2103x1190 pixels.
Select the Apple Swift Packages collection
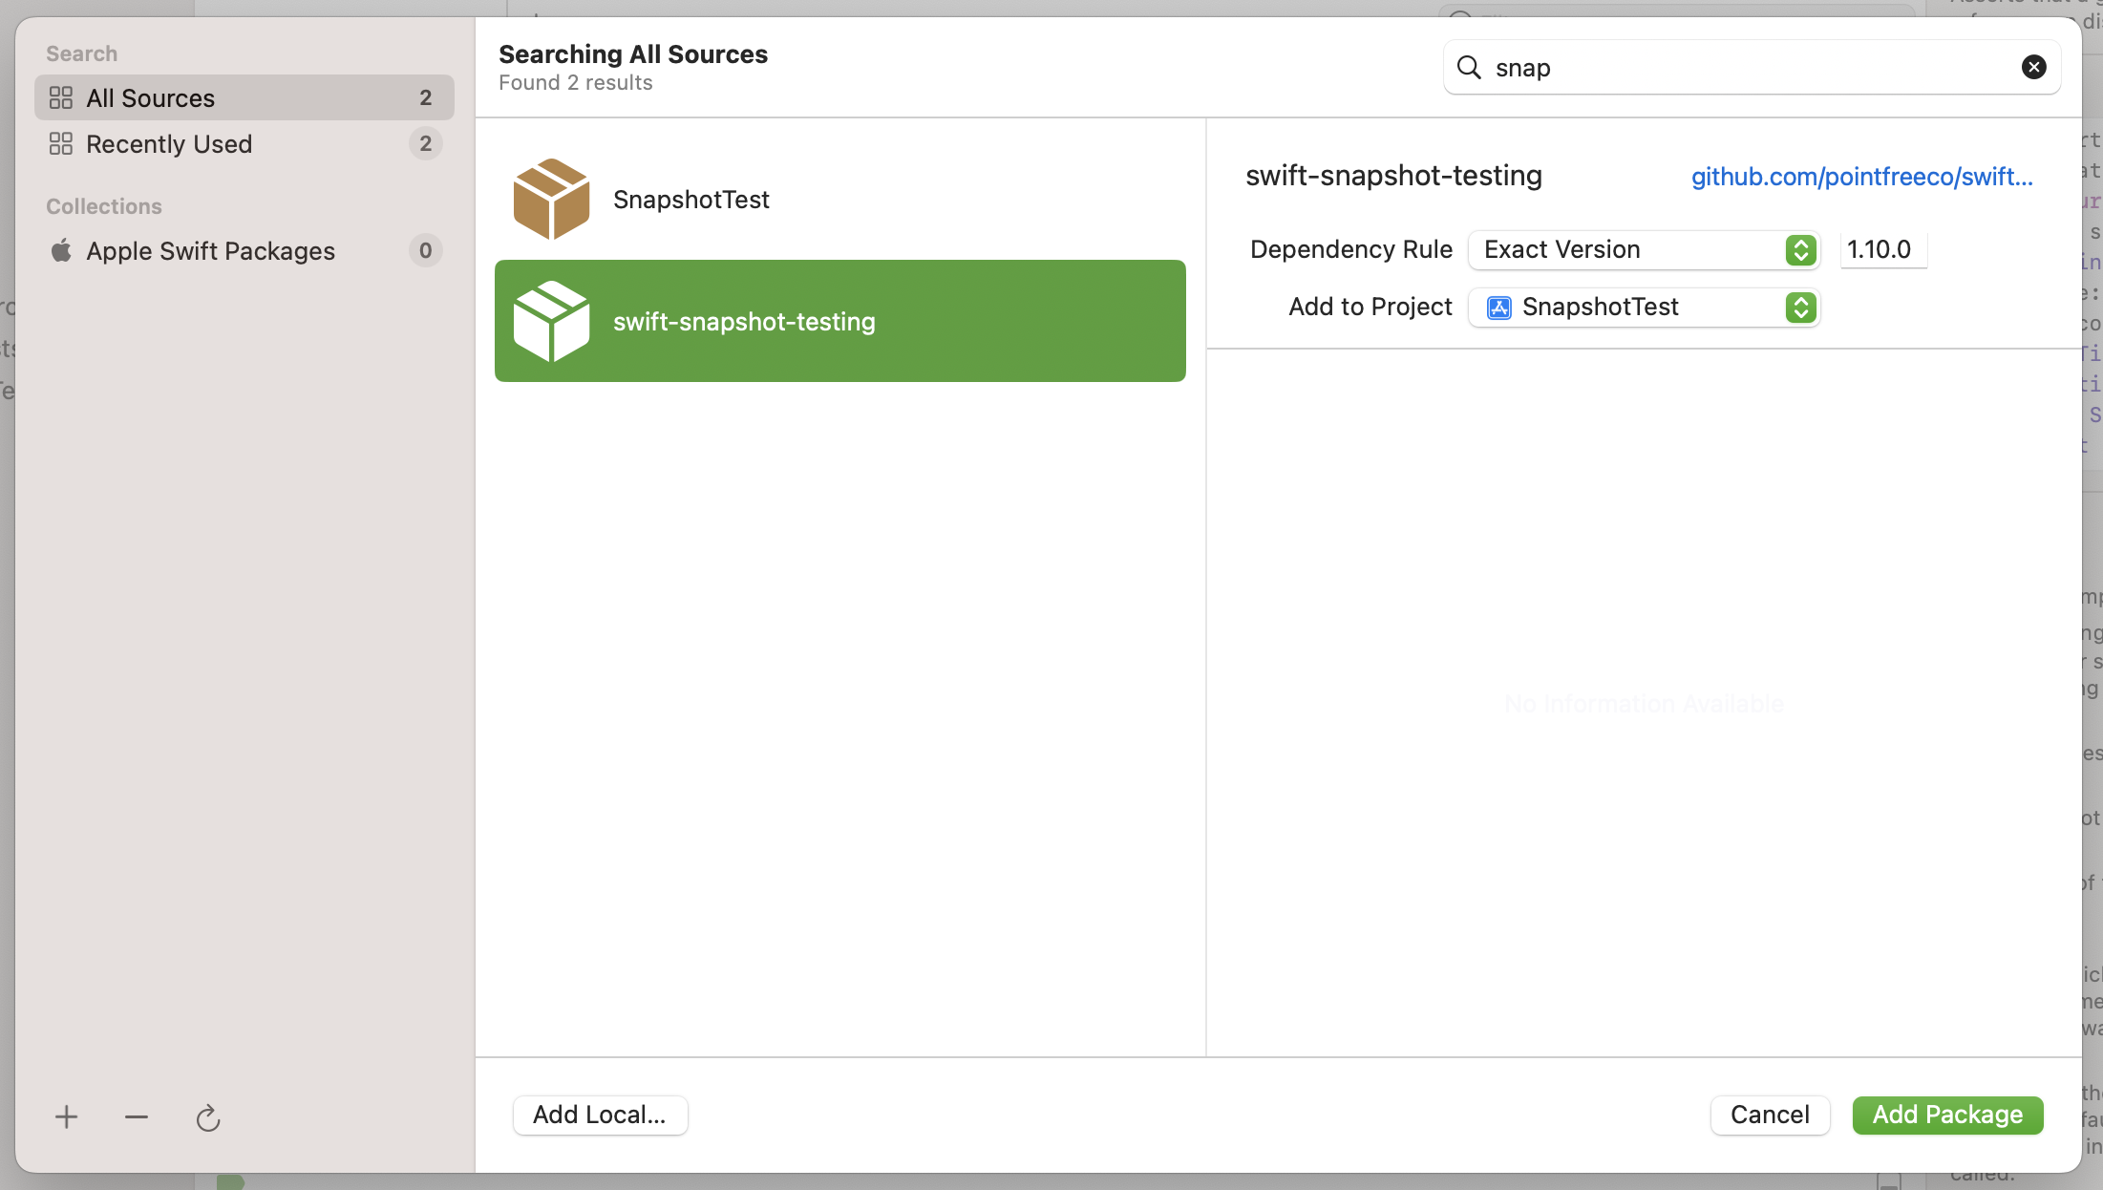pos(210,251)
